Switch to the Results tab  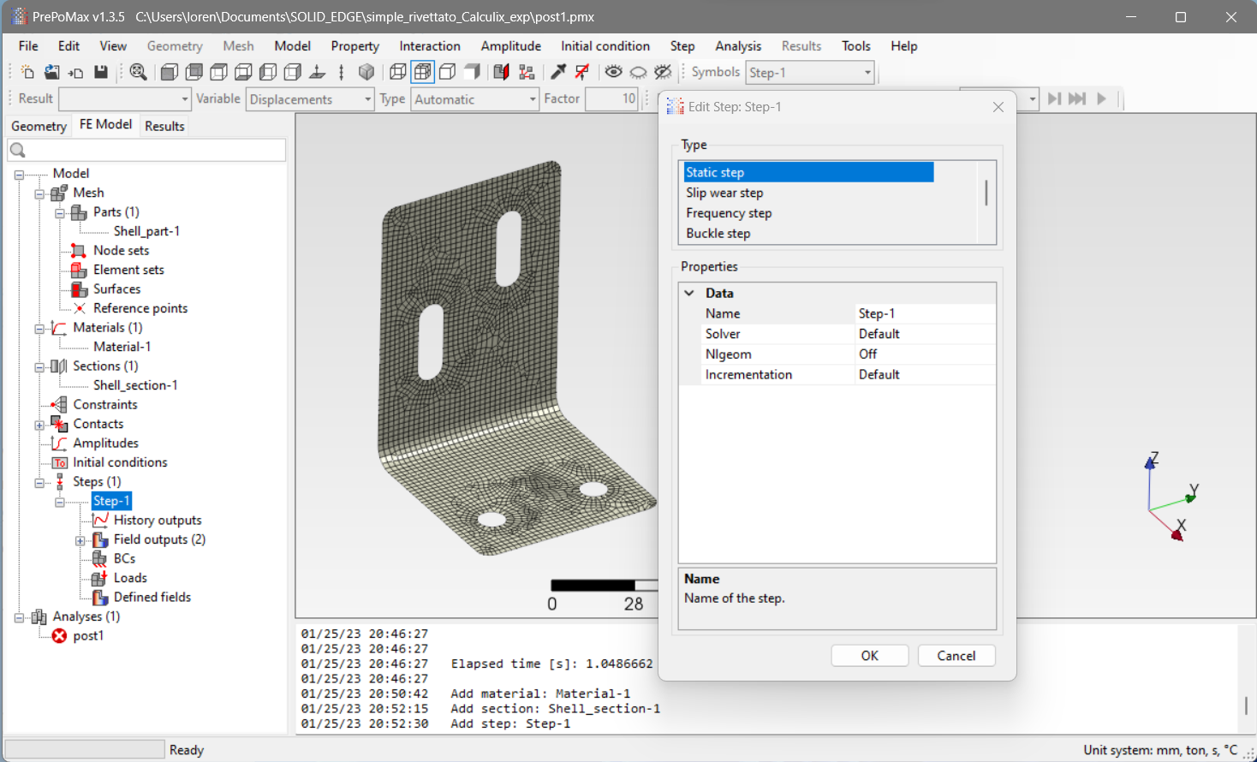point(164,126)
